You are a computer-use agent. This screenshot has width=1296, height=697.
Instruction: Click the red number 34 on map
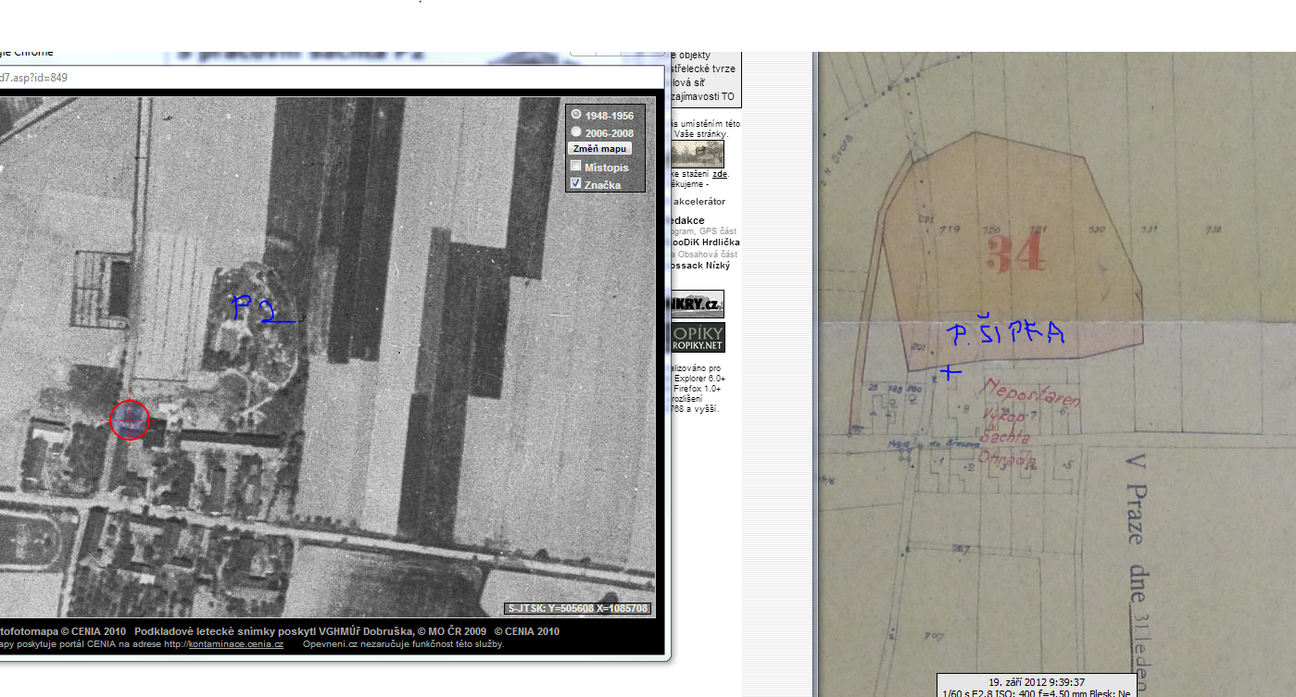click(1015, 252)
